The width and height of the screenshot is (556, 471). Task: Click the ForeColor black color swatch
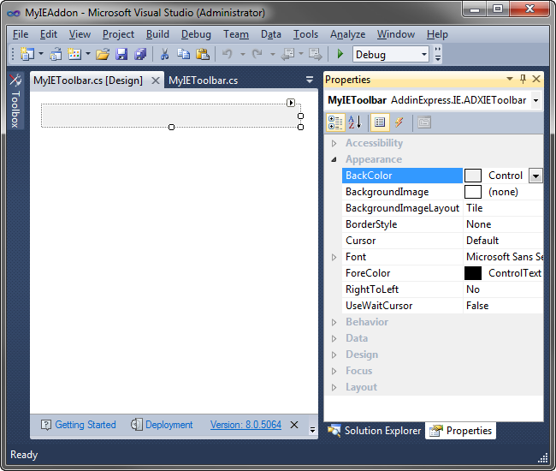[x=473, y=273]
